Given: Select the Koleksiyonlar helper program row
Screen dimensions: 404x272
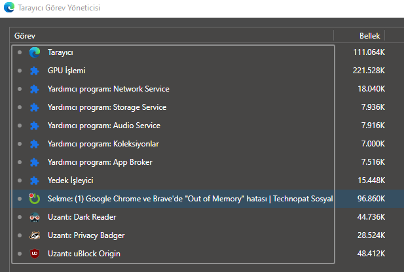Looking at the screenshot, I should tap(103, 144).
